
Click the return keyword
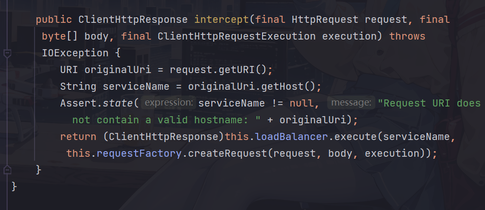tap(78, 136)
